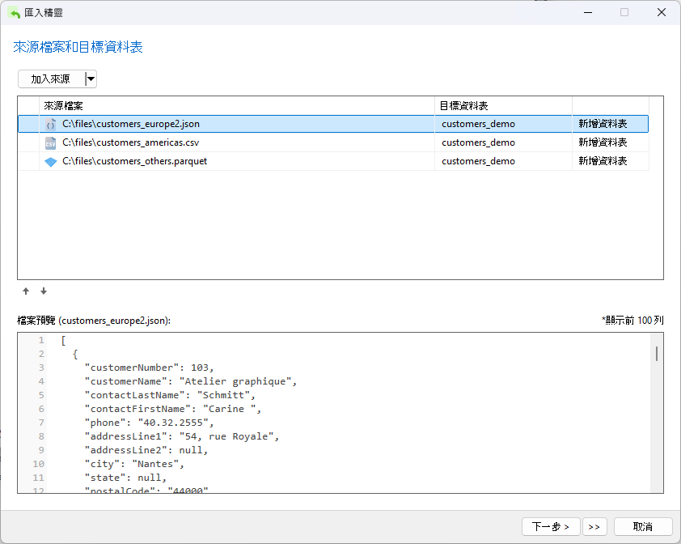681x544 pixels.
Task: Click the "state": null preview line
Action: [x=125, y=478]
